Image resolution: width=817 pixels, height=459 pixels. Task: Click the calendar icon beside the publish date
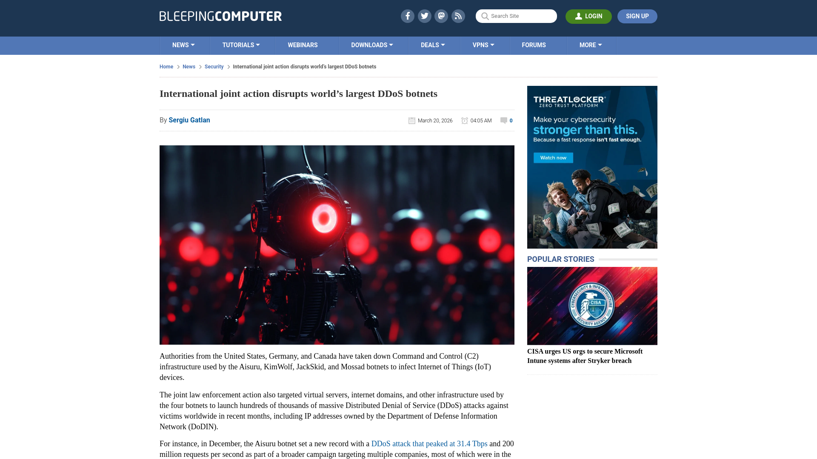click(x=411, y=120)
